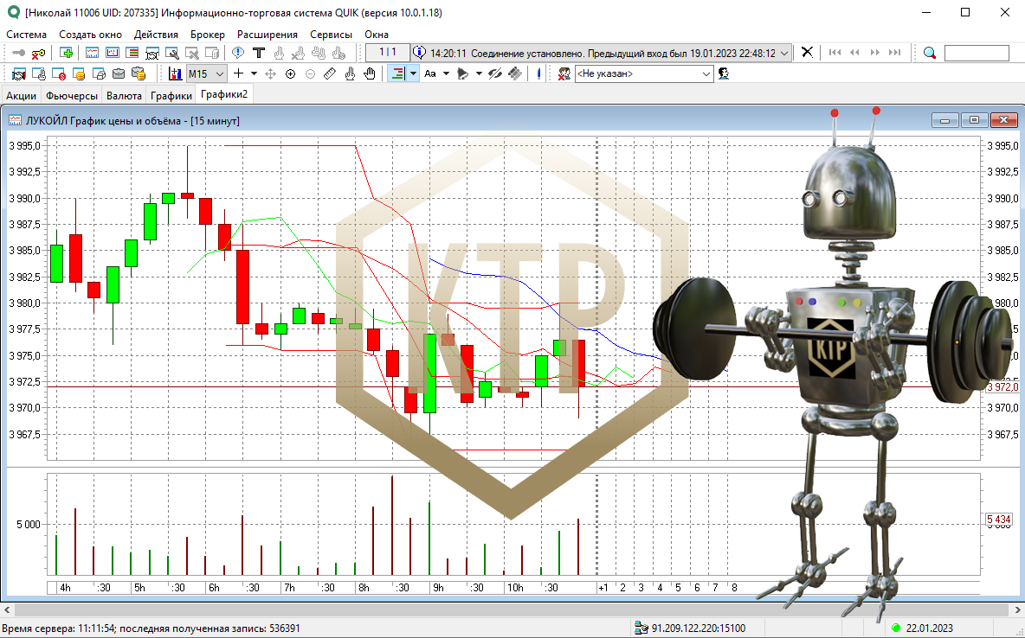Image resolution: width=1025 pixels, height=638 pixels.
Task: Open the money limits icon with coins
Action: [x=79, y=73]
